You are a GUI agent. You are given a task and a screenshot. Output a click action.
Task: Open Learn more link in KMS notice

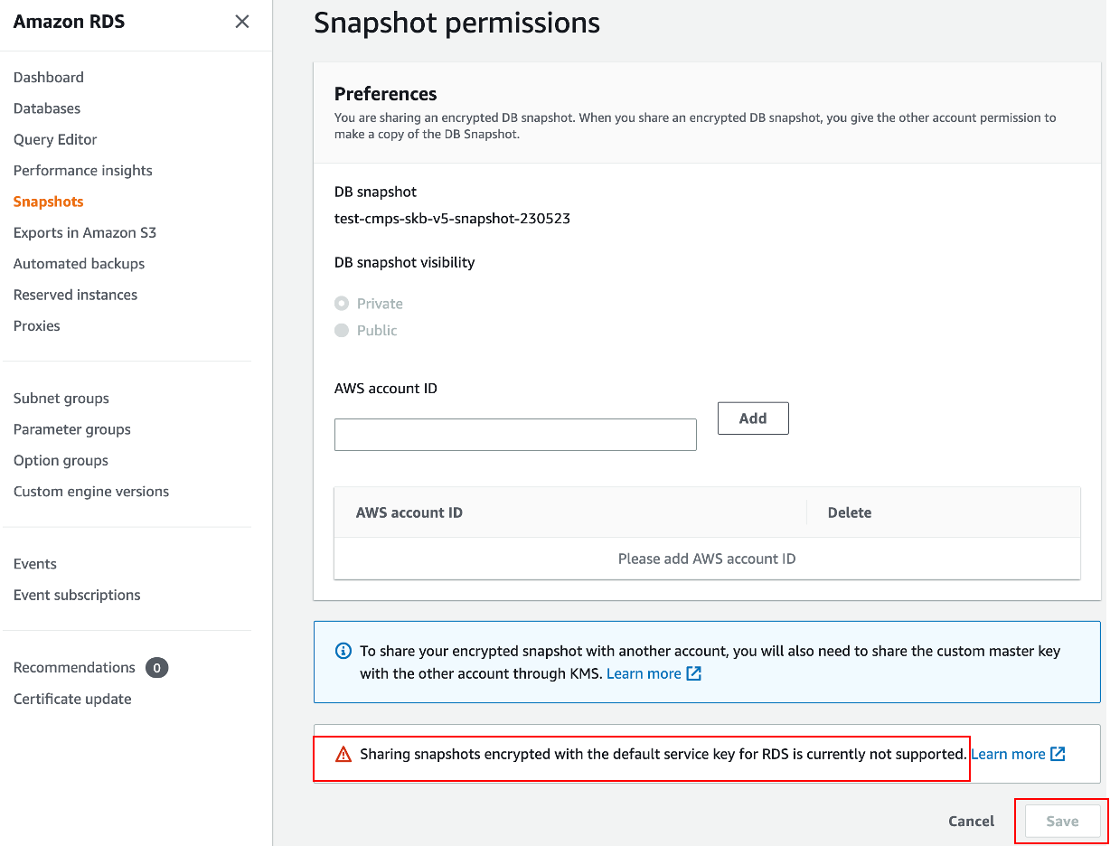[x=644, y=673]
